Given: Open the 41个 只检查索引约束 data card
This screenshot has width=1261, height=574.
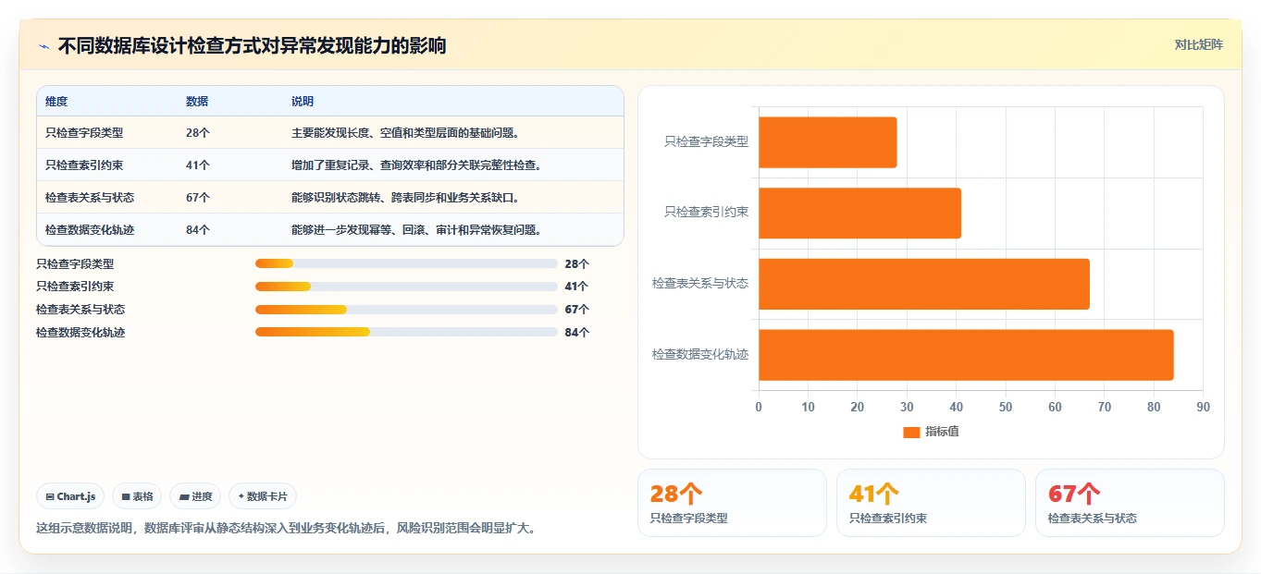Looking at the screenshot, I should [931, 503].
